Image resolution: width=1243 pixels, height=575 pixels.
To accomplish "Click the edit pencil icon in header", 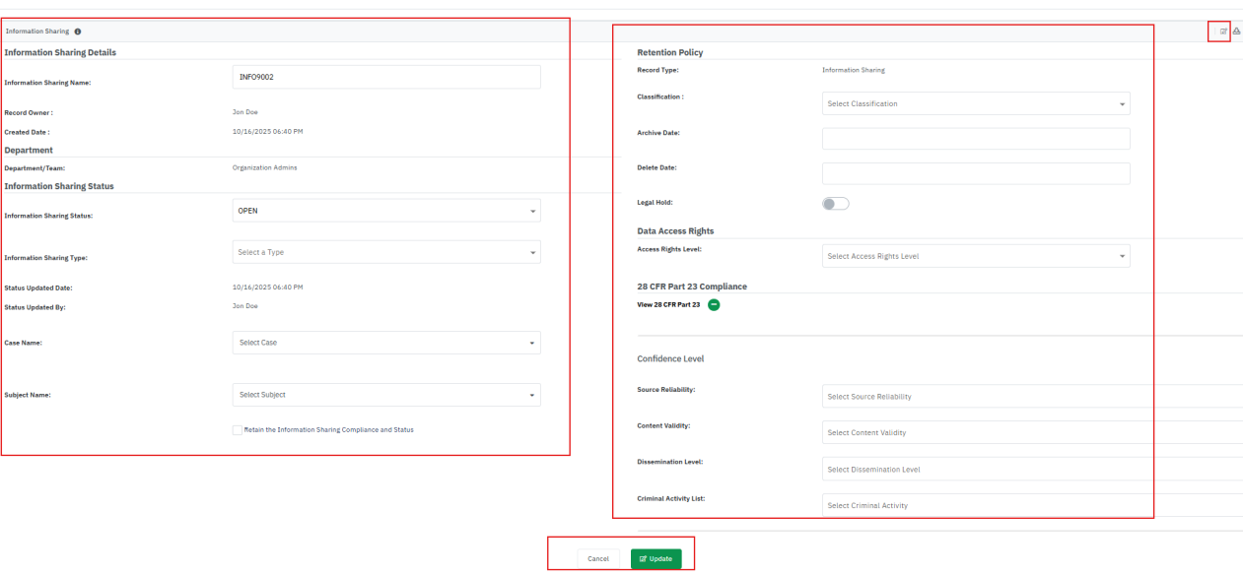I will pyautogui.click(x=1223, y=32).
